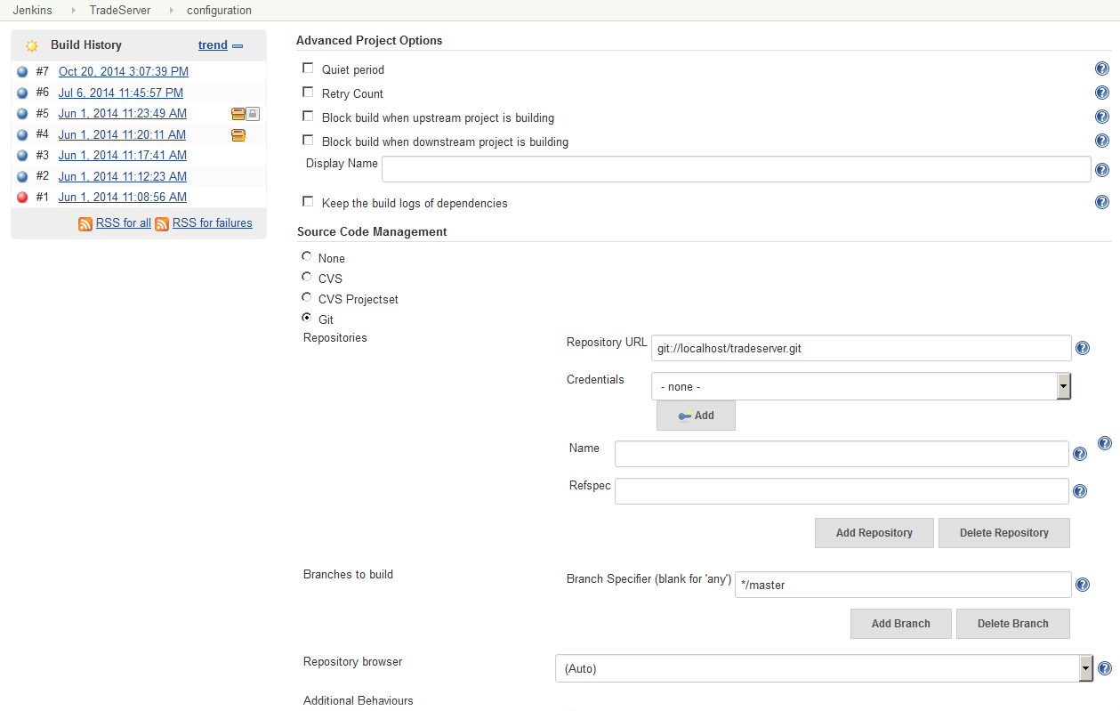
Task: Open the Repository browser dropdown
Action: pos(824,668)
